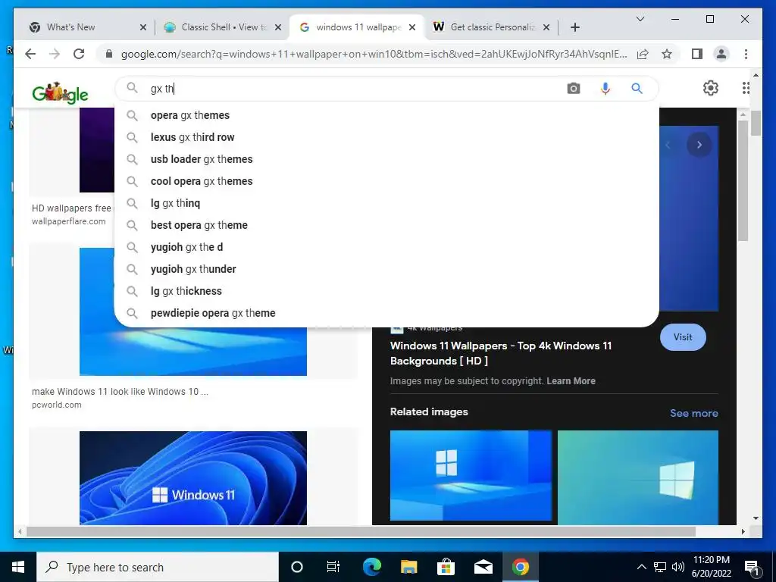Open the make Windows 11 look like Windows 10 image
The image size is (776, 582).
(193, 352)
